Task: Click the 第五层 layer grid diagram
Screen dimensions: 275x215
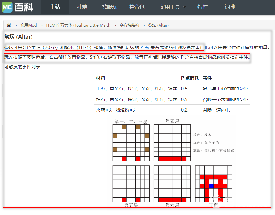Action: (x=131, y=184)
